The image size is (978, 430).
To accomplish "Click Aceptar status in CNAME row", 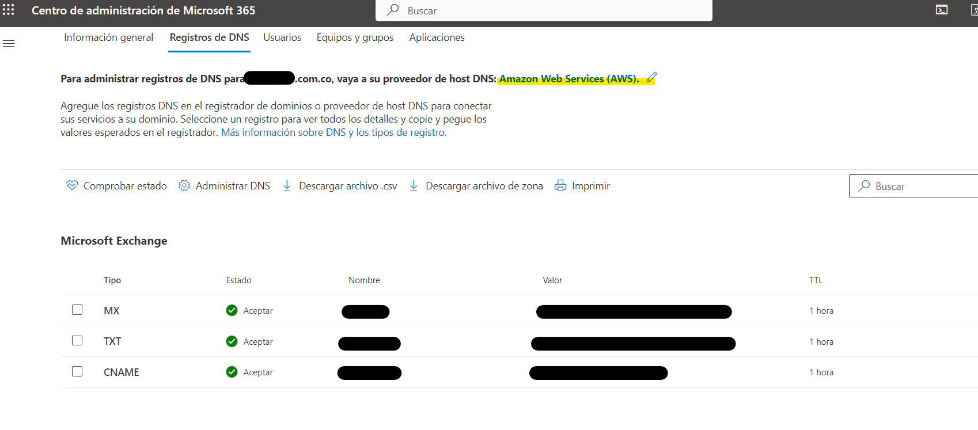I will 258,372.
